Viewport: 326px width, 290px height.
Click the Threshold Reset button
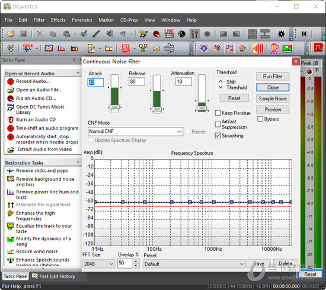pos(234,98)
